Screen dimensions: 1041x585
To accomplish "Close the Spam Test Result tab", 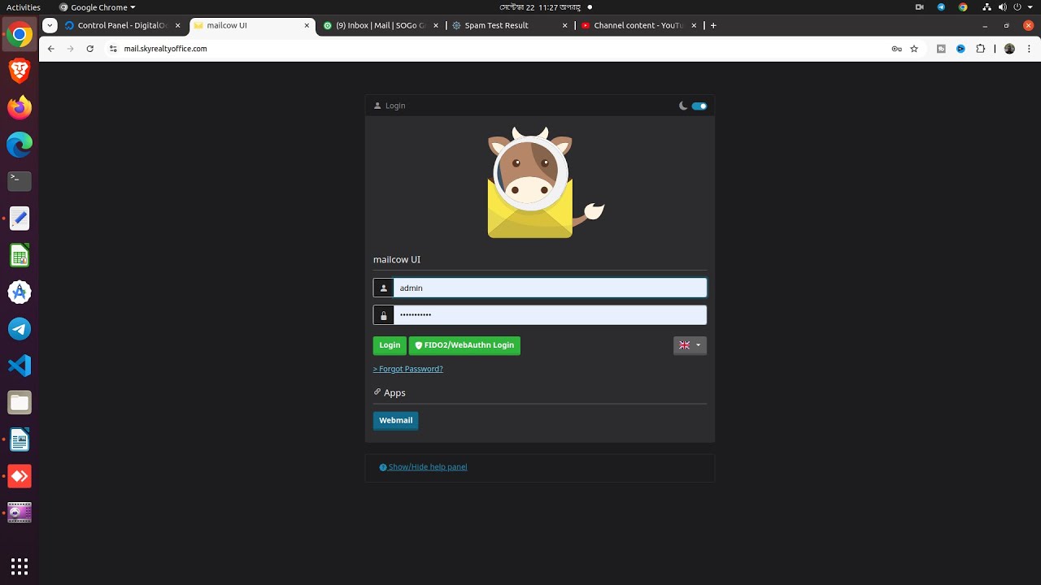I will [564, 25].
